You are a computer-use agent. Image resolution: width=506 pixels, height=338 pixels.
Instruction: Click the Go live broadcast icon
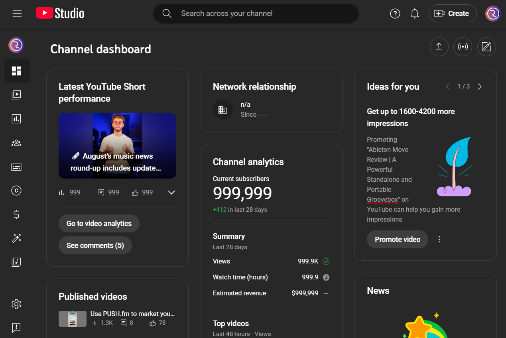pyautogui.click(x=463, y=47)
